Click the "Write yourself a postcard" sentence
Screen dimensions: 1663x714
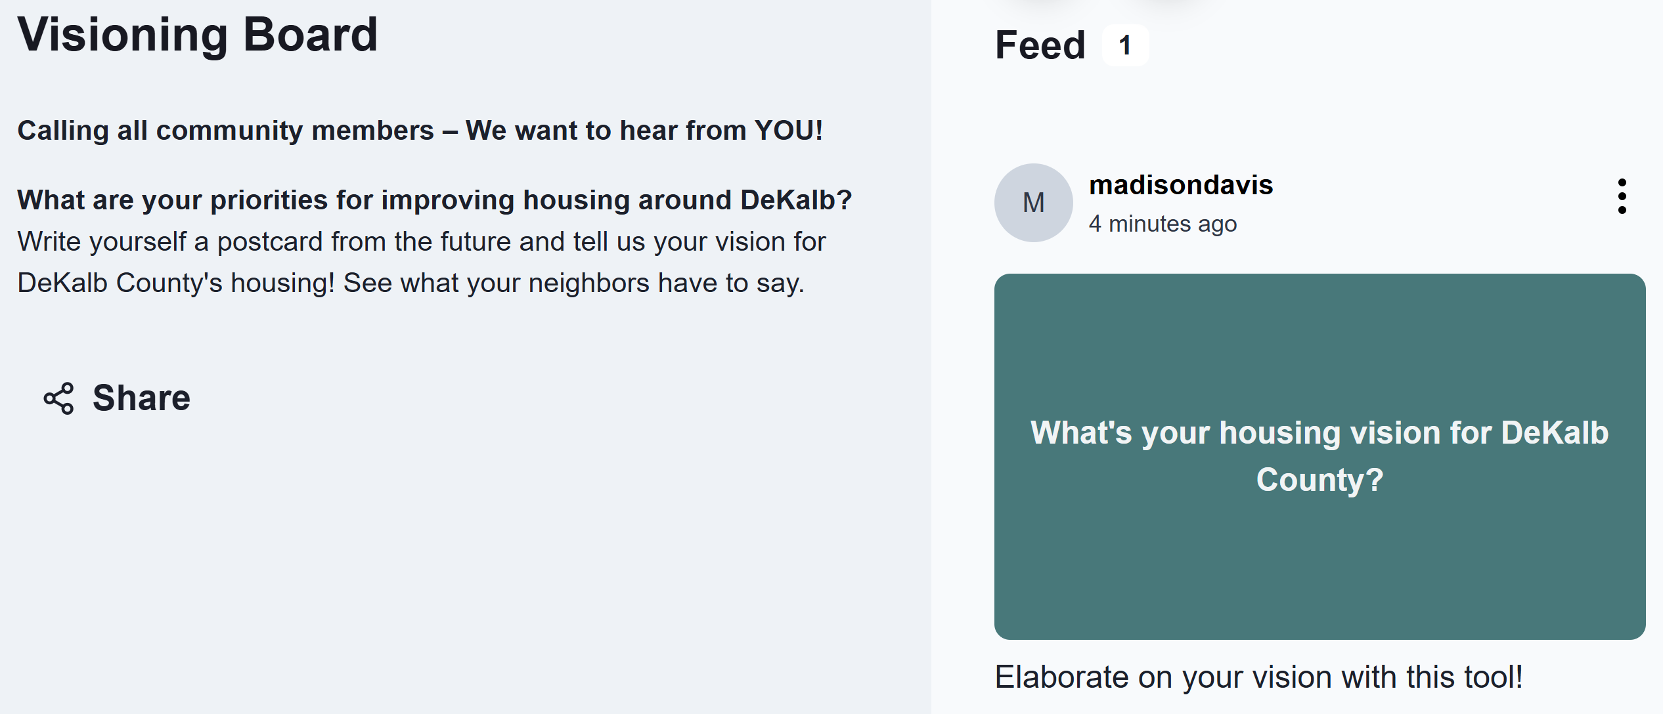coord(420,241)
